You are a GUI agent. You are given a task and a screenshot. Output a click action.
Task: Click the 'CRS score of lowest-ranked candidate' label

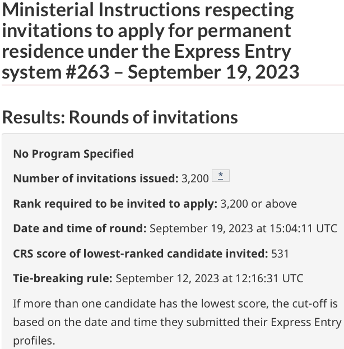coord(140,254)
